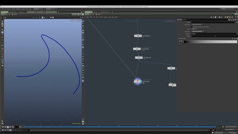This screenshot has width=238, height=134.
Task: Open the camera dropdown in viewport
Action: pyautogui.click(x=78, y=20)
